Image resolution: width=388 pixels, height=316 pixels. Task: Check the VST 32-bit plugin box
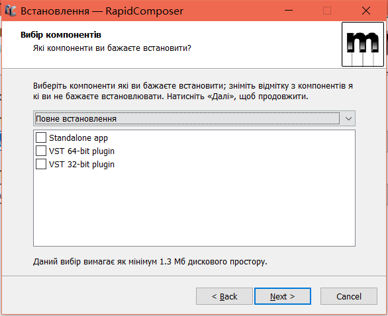tap(41, 164)
